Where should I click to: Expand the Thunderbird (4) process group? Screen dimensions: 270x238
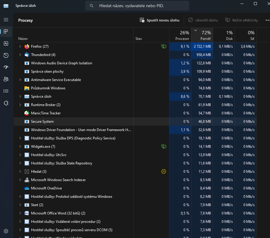(x=20, y=55)
